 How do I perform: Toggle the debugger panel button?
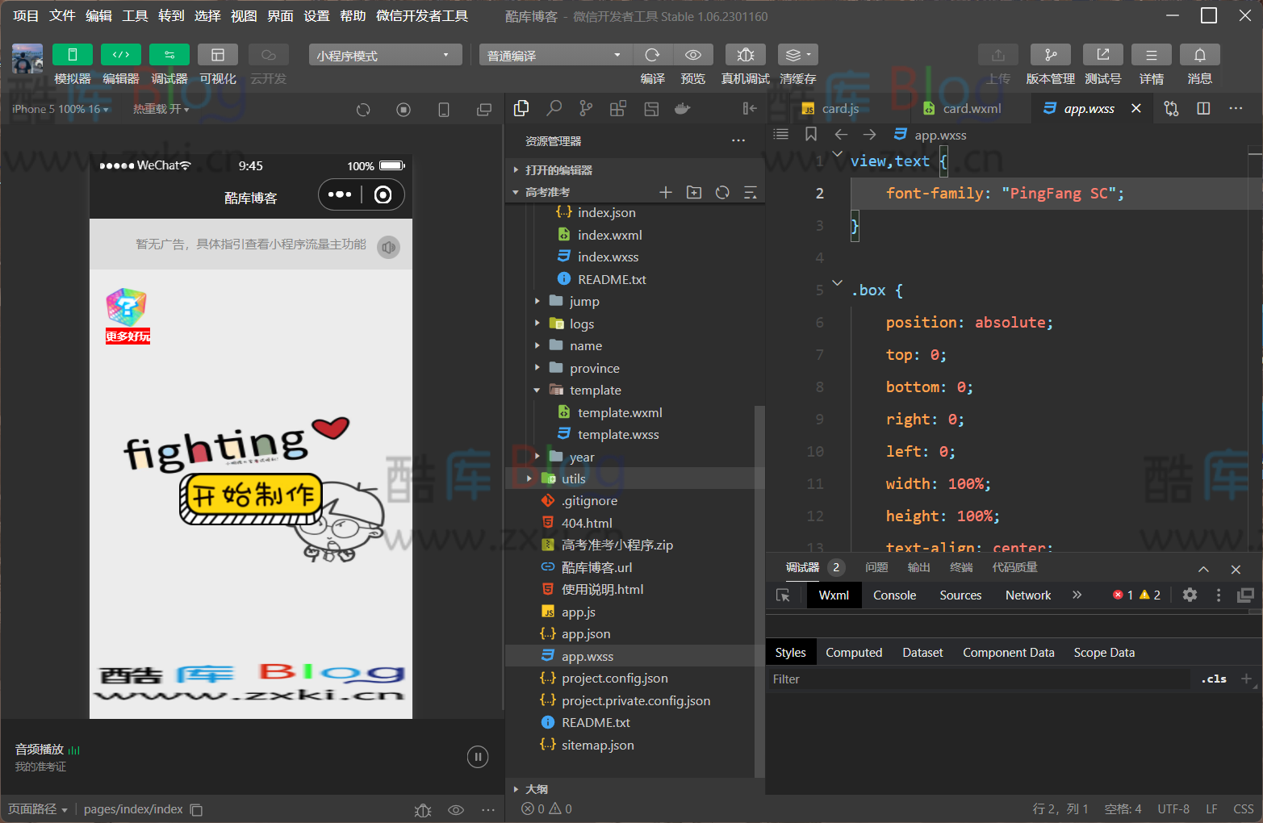[169, 55]
